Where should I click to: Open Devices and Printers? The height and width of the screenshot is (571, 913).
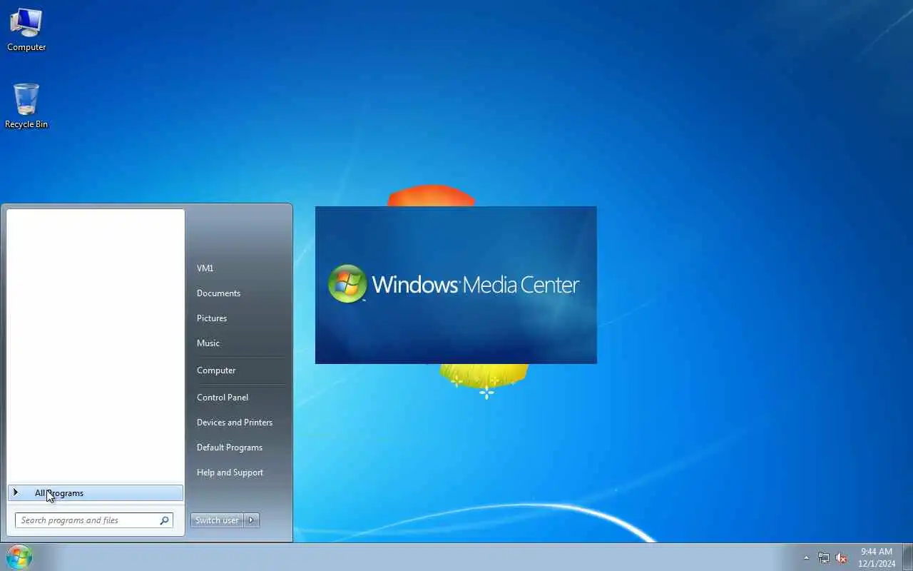235,423
